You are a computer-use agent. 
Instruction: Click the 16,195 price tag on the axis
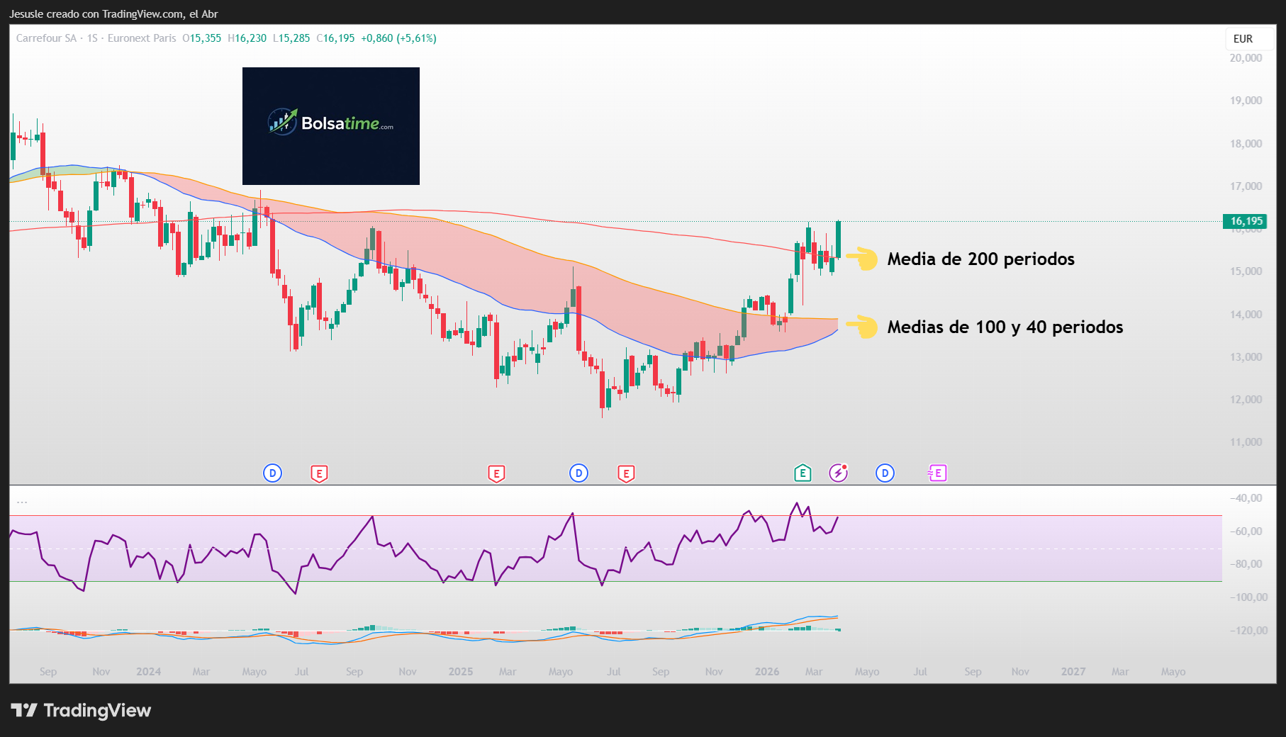tap(1246, 221)
